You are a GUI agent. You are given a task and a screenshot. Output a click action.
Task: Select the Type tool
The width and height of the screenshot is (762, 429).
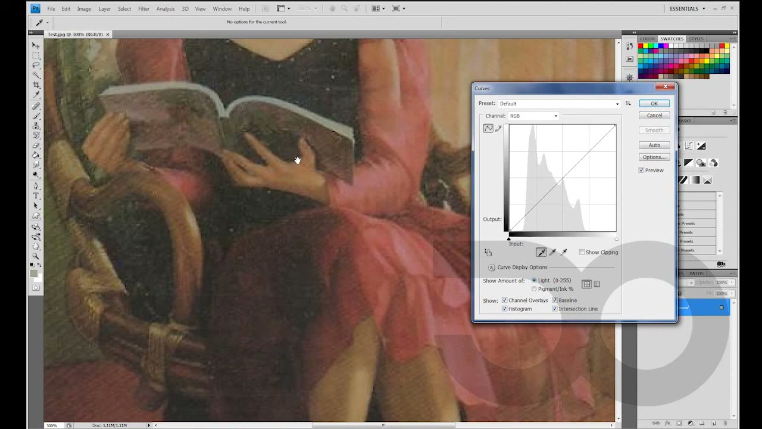36,196
